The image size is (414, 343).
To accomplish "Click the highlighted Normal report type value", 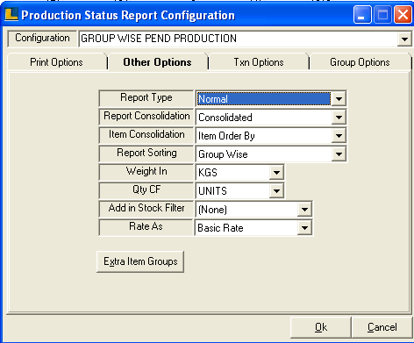I will coord(264,99).
